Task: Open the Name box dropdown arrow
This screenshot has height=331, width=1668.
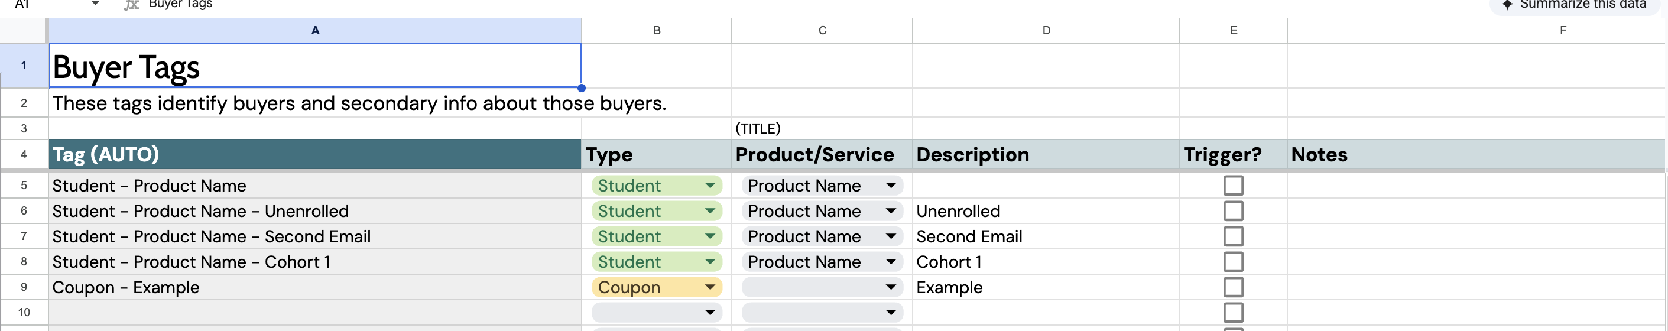Action: coord(95,3)
